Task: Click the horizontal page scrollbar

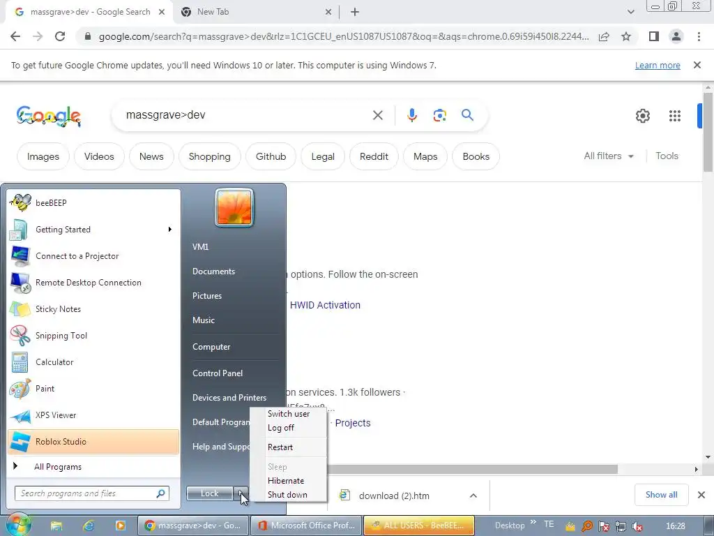Action: pos(472,469)
